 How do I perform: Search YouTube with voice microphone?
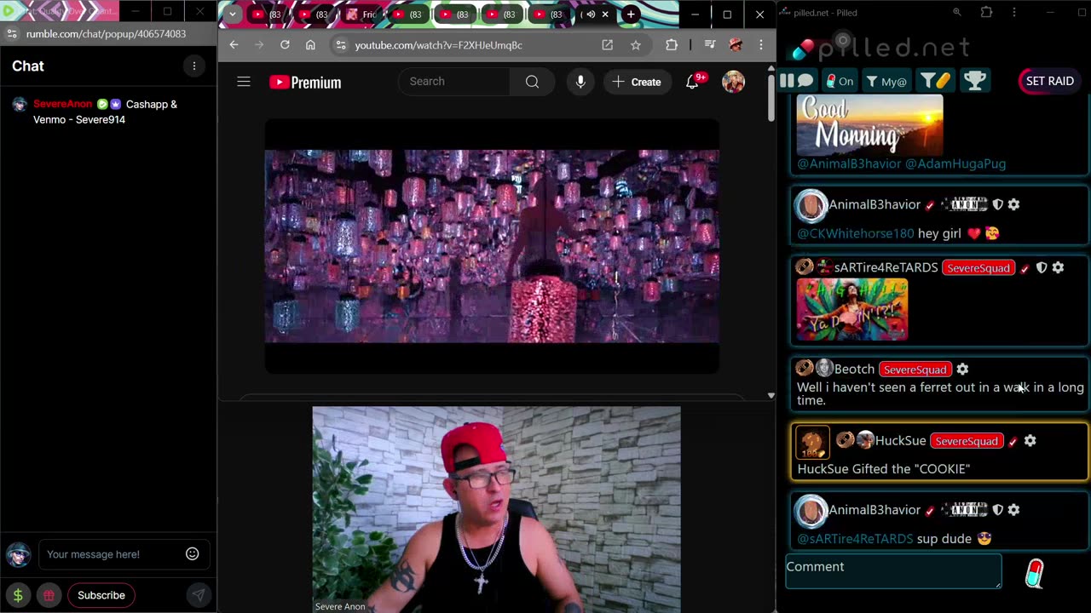click(x=580, y=82)
